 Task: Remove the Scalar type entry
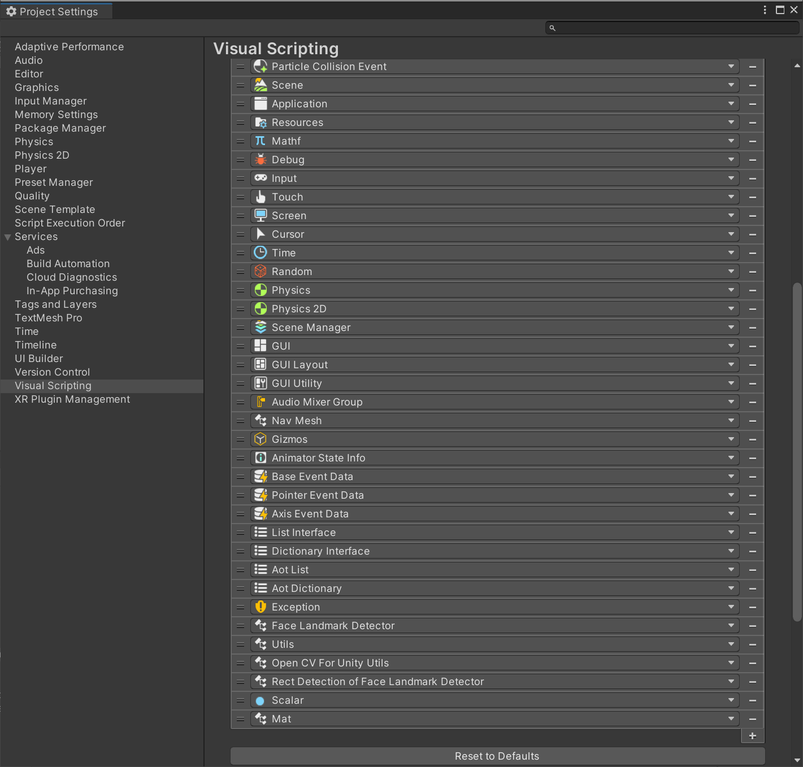coord(753,700)
